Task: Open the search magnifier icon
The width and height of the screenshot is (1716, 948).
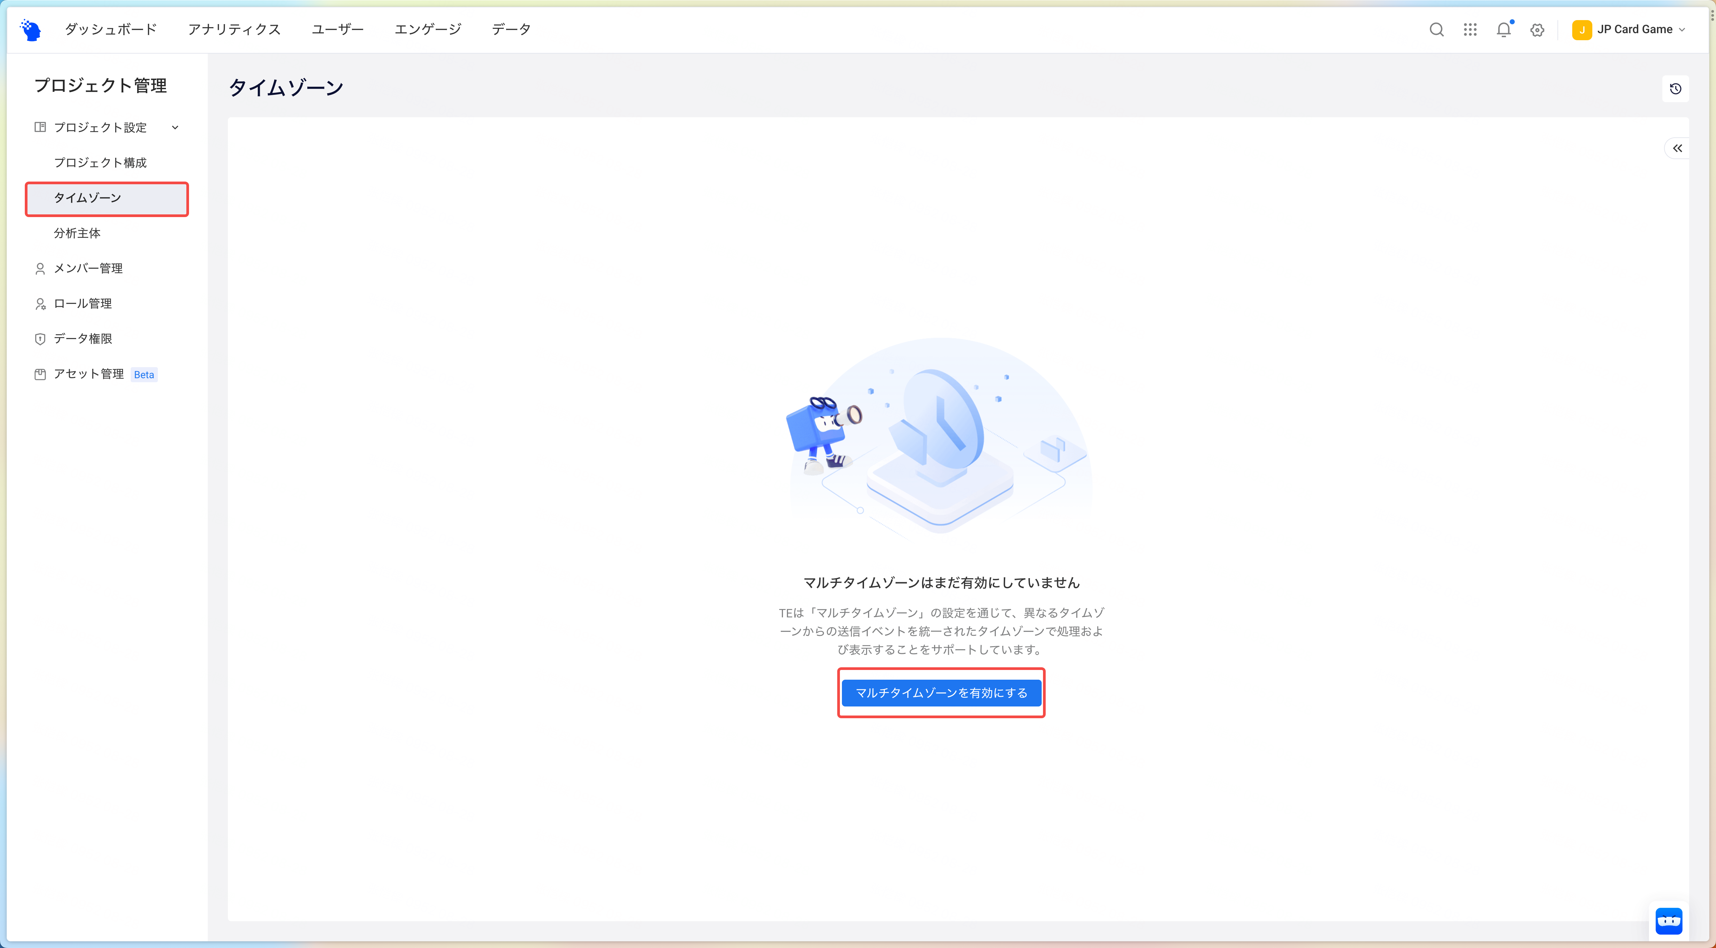Action: point(1436,29)
